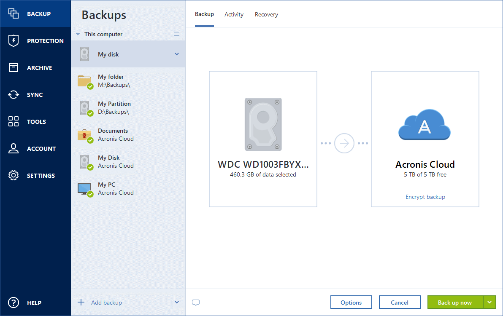This screenshot has height=316, width=503.
Task: Open backup Options
Action: coord(351,302)
